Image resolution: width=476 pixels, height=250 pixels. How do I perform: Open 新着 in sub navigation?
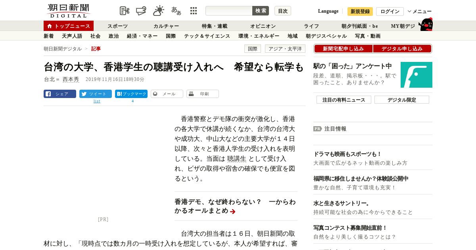pos(49,36)
